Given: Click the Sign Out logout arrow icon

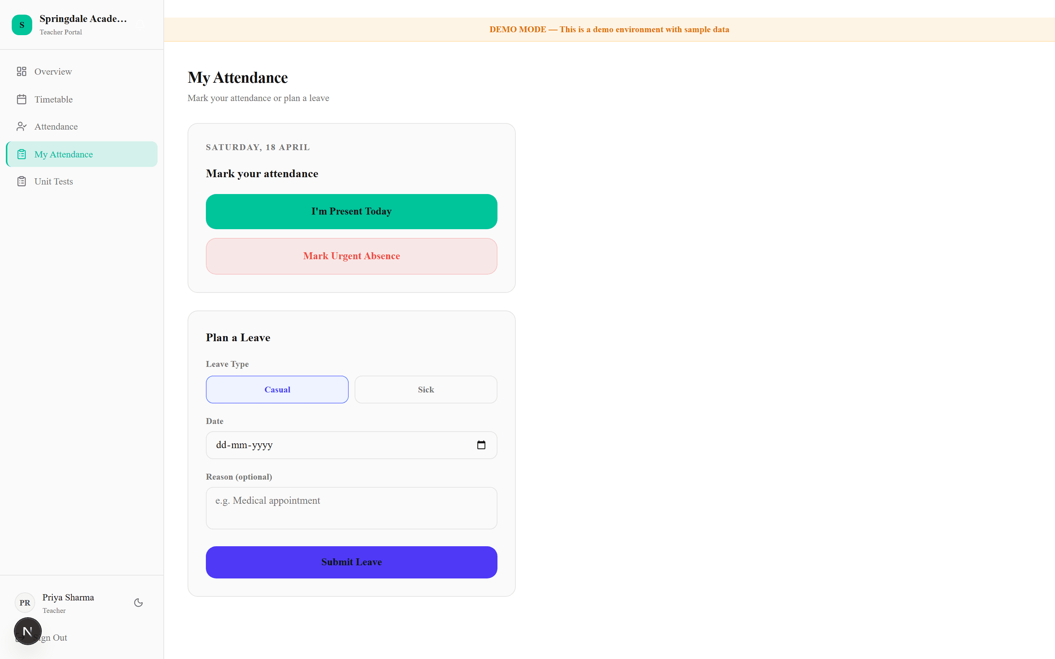Looking at the screenshot, I should [x=21, y=638].
